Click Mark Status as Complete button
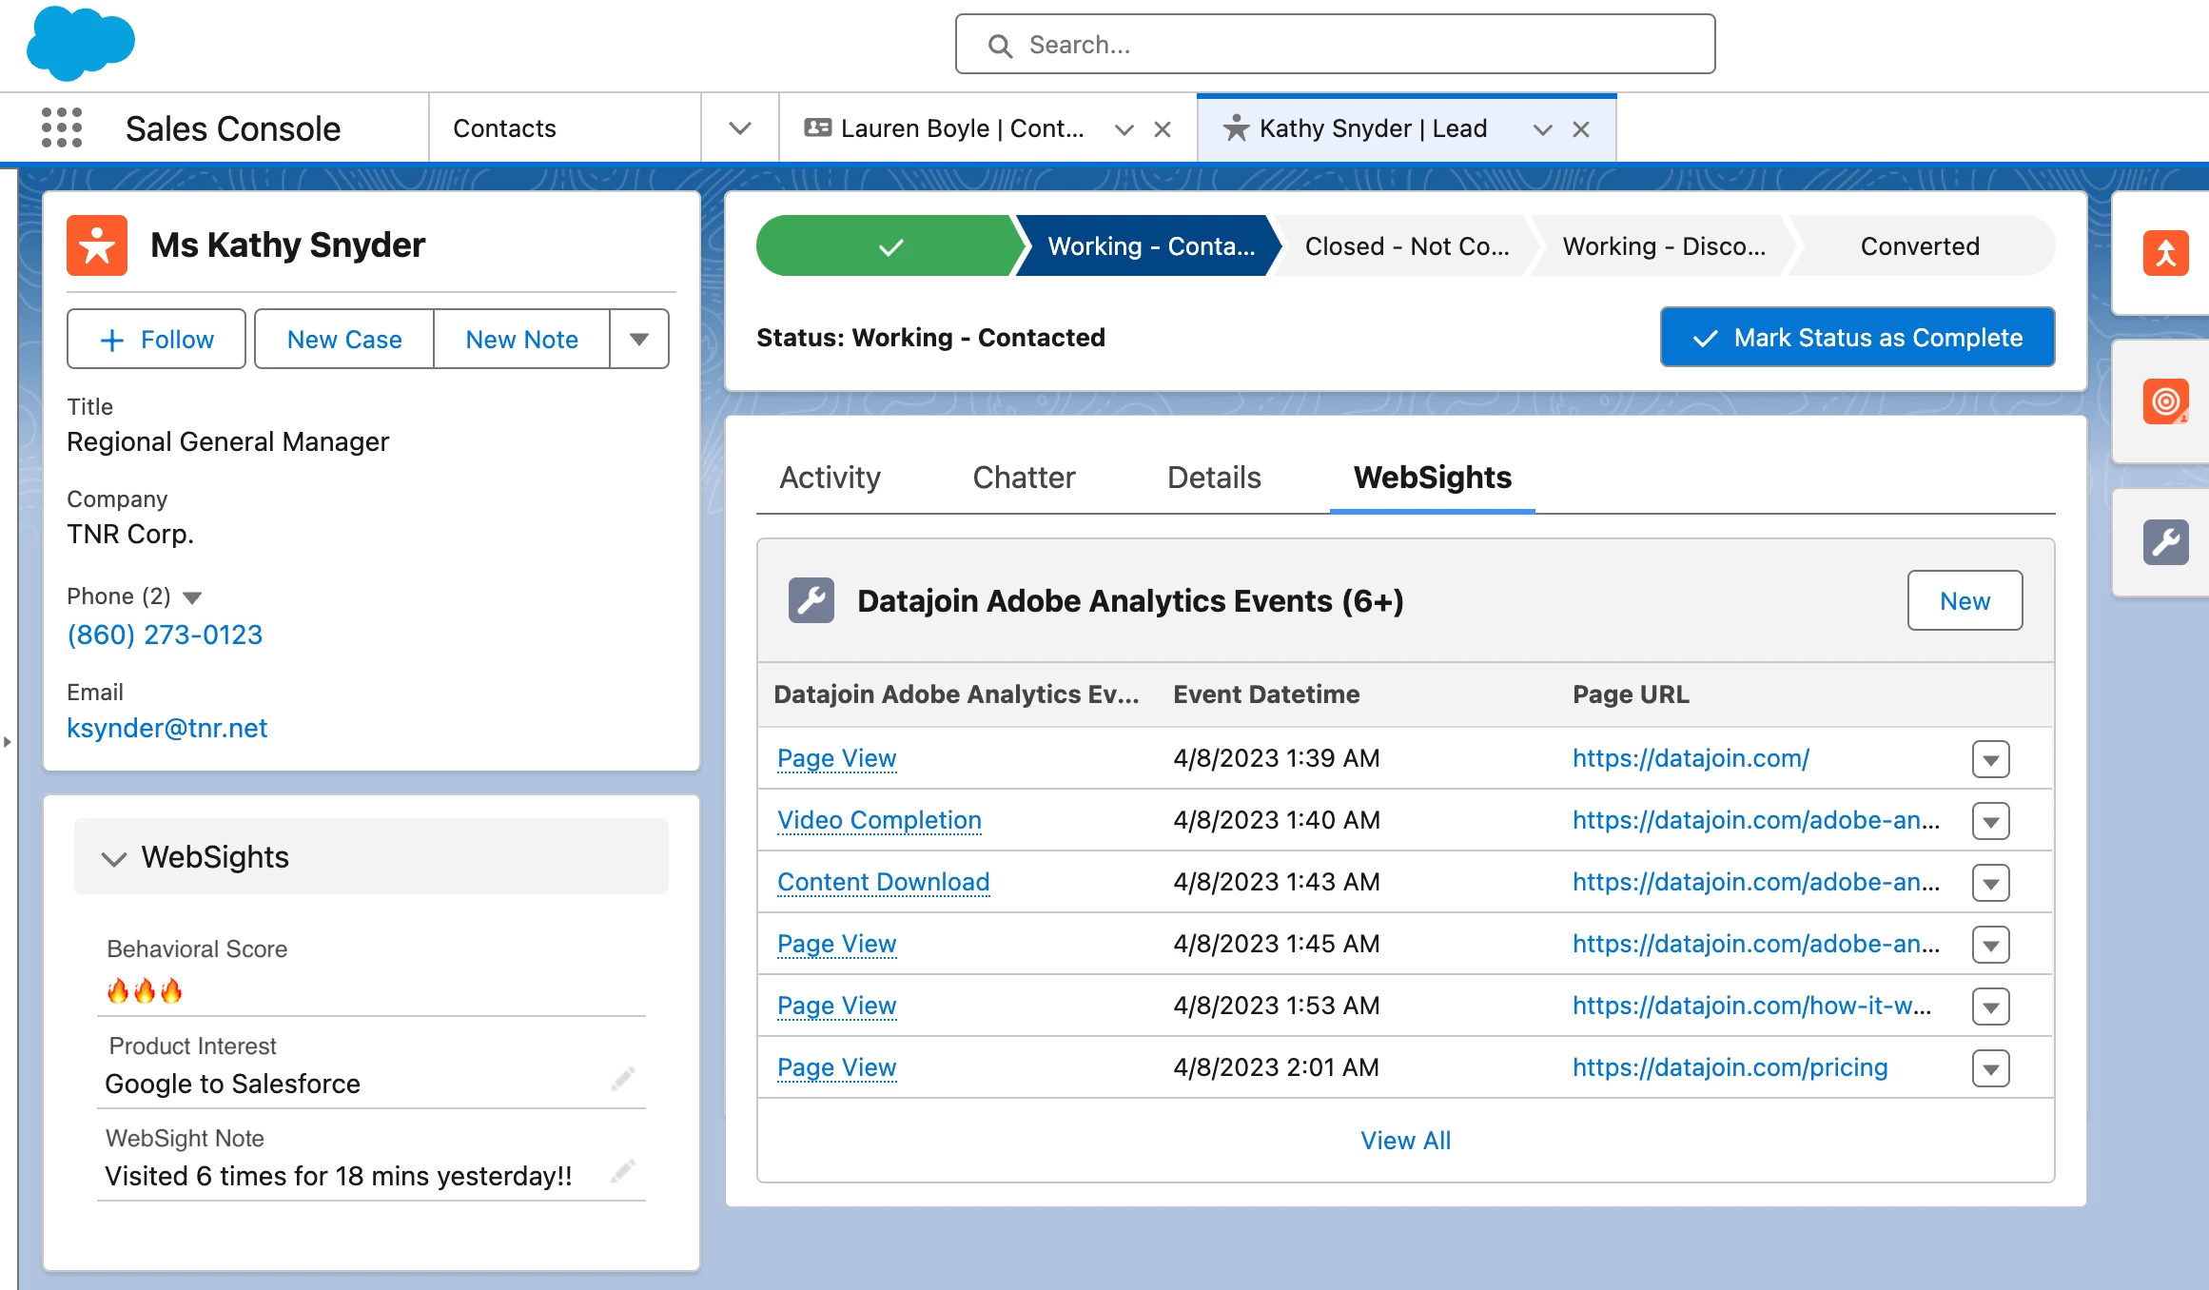Screen dimensions: 2209x1290 point(1857,338)
